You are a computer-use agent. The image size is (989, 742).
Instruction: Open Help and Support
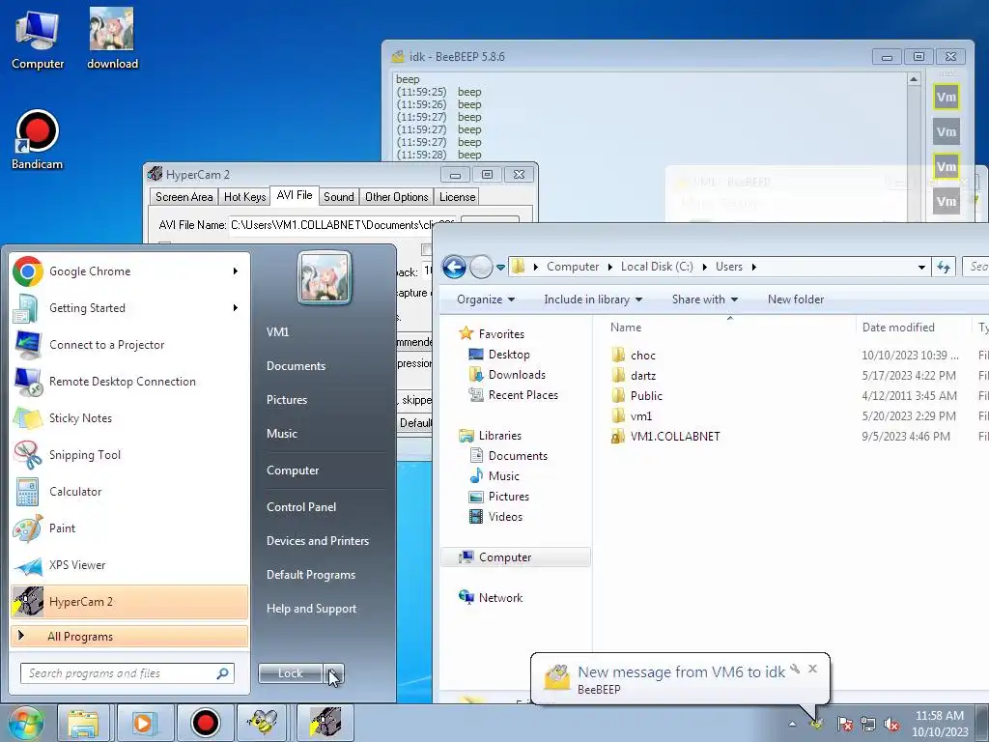coord(311,609)
